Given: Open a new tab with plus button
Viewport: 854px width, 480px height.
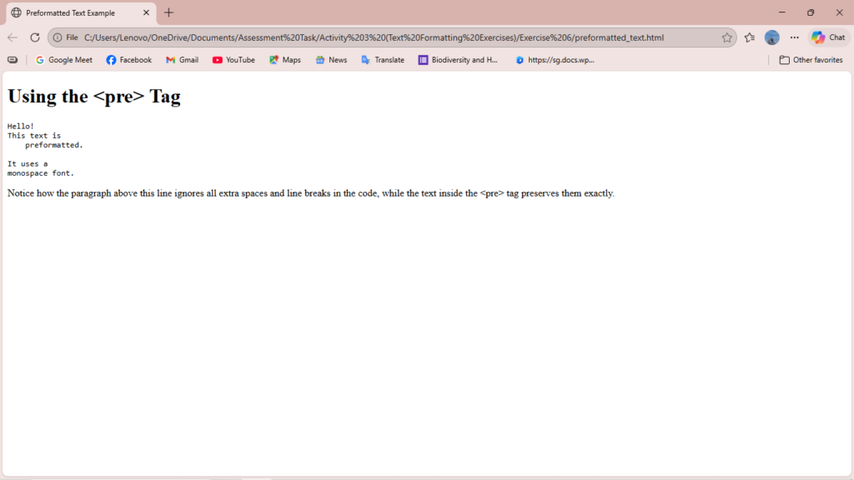Looking at the screenshot, I should coord(169,12).
